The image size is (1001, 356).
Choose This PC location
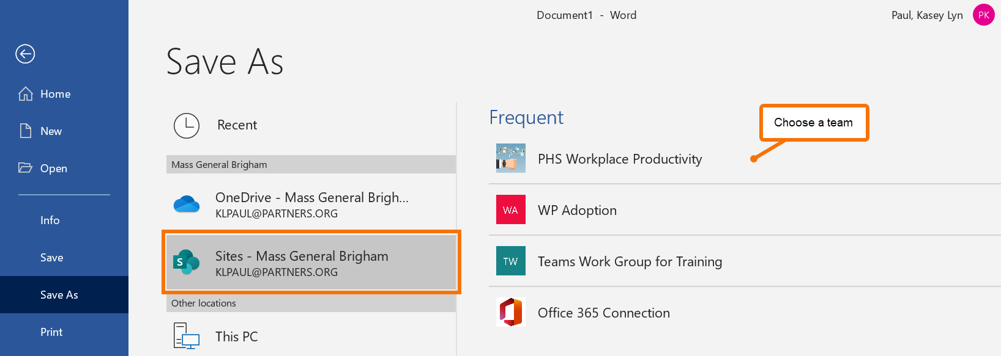click(311, 336)
